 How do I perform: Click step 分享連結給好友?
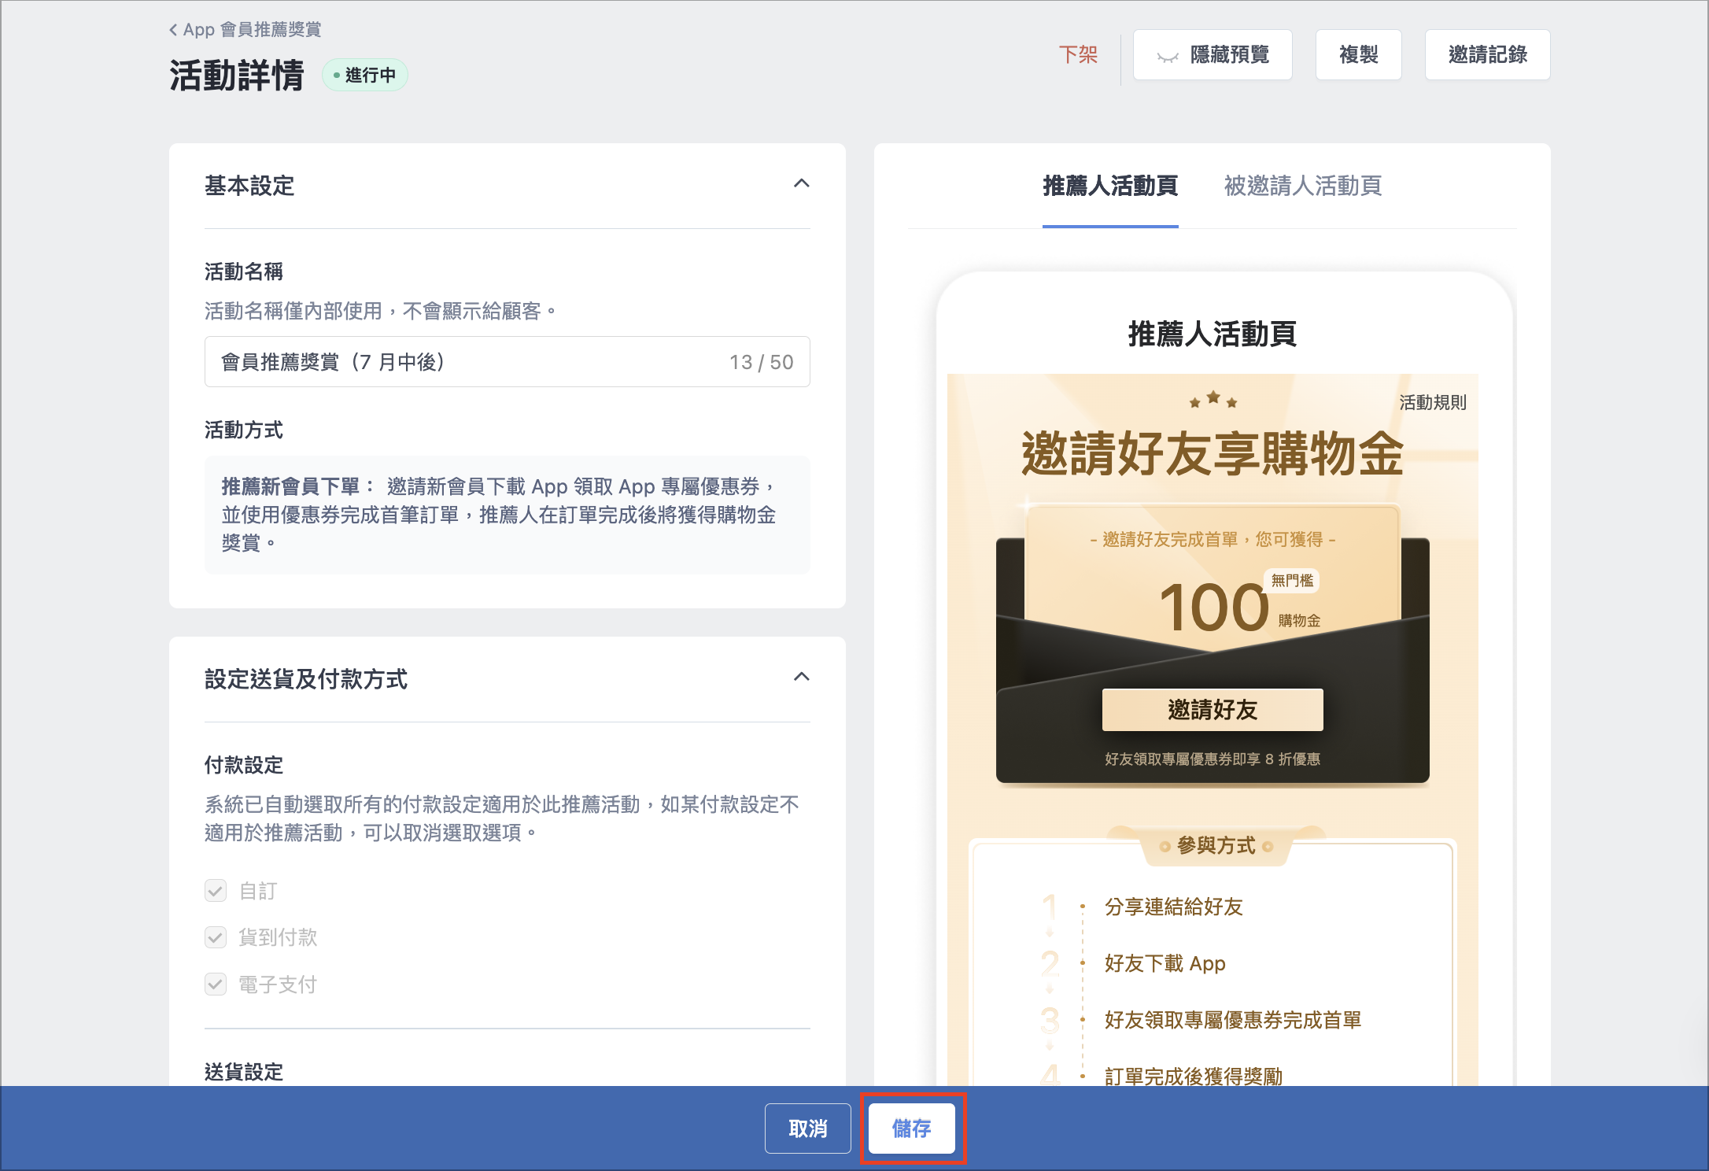click(1173, 907)
